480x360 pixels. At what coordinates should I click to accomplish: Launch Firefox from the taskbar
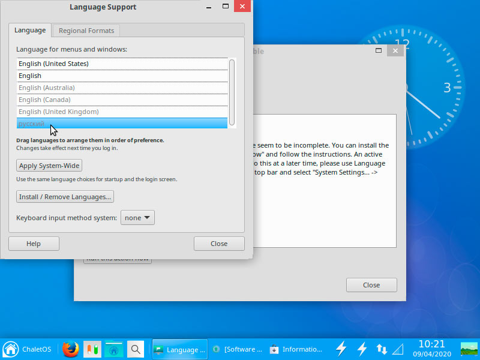(x=70, y=349)
